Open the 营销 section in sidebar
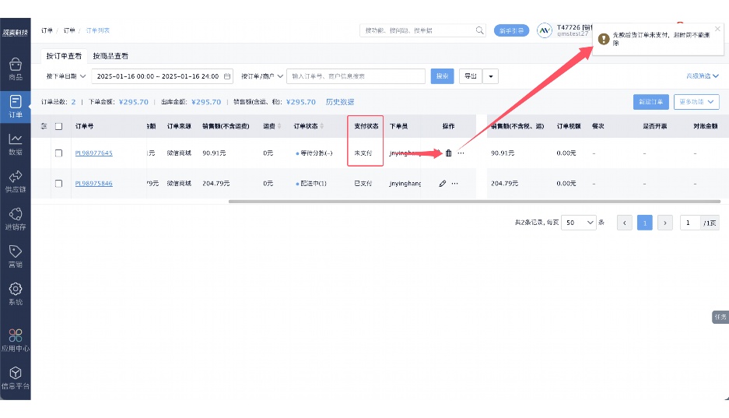The width and height of the screenshot is (729, 418). [16, 257]
